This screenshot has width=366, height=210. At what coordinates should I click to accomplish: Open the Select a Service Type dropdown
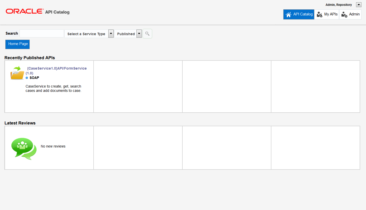(111, 33)
